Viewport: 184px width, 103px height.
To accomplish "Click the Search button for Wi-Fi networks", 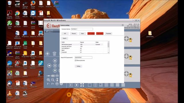I will (x=64, y=38).
